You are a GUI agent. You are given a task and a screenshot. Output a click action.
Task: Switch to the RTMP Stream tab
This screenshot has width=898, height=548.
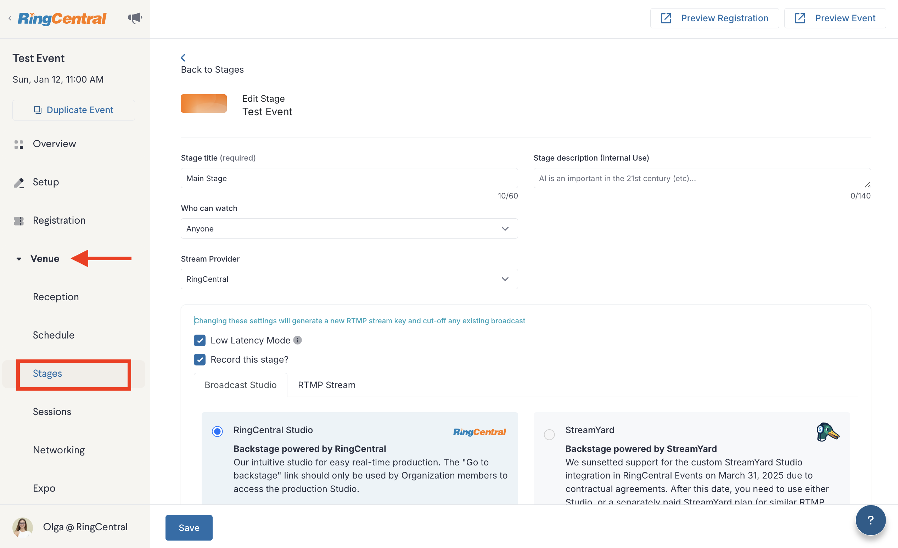click(326, 385)
